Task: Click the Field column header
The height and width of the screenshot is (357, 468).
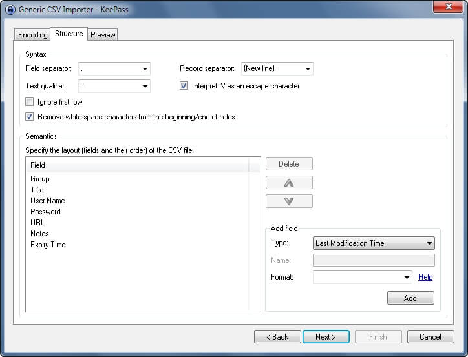Action: click(x=137, y=165)
